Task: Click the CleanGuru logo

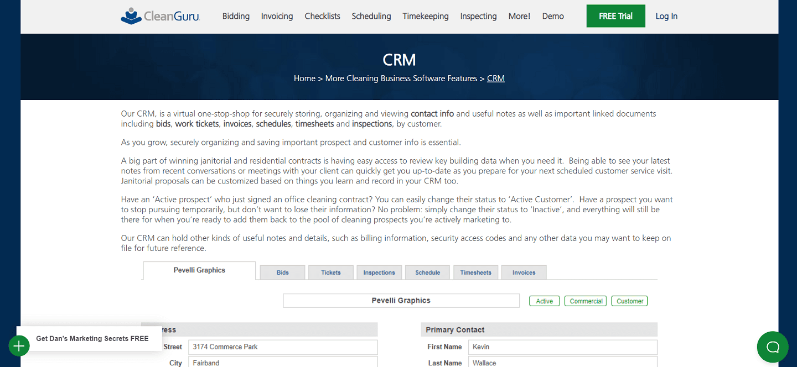Action: tap(159, 16)
